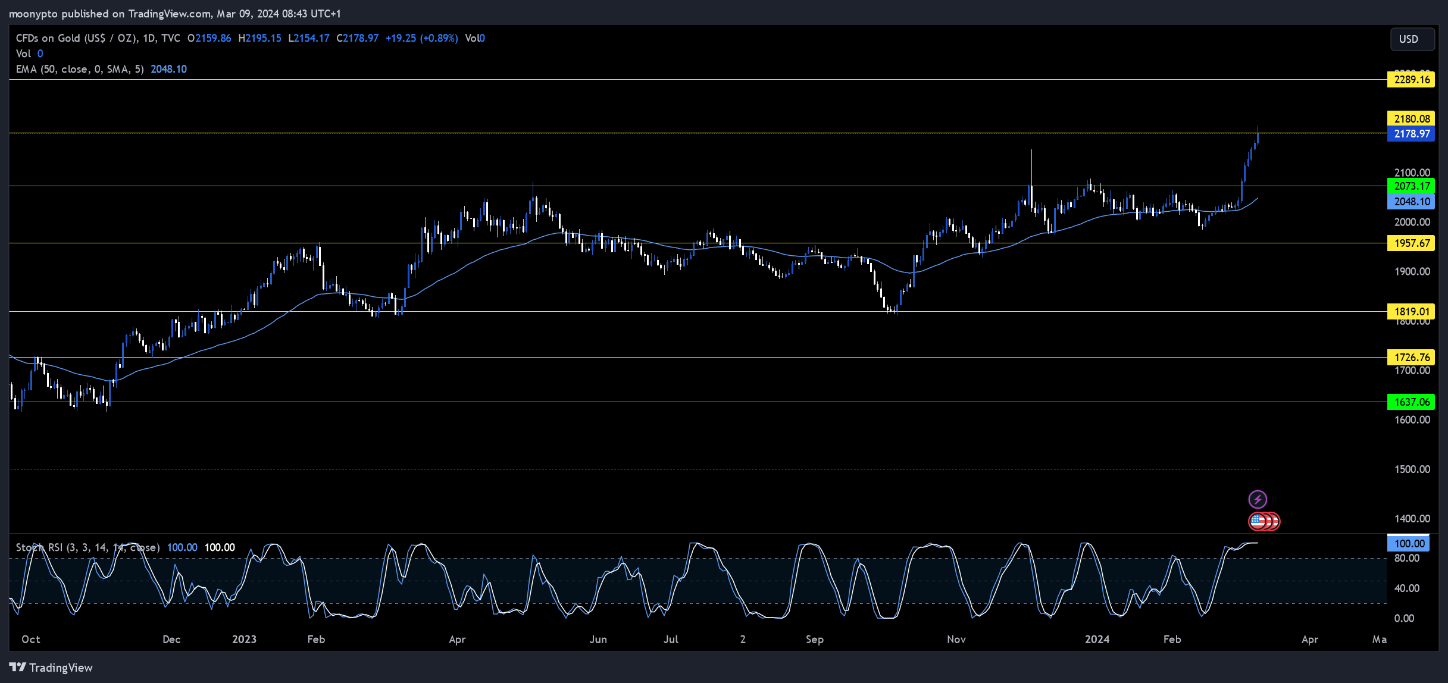1448x683 pixels.
Task: Click the 0.00 Stoch RSI axis tick
Action: (1404, 619)
